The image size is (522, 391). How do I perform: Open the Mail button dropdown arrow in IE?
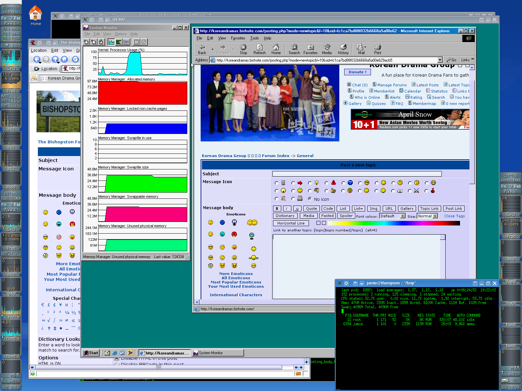(x=365, y=47)
